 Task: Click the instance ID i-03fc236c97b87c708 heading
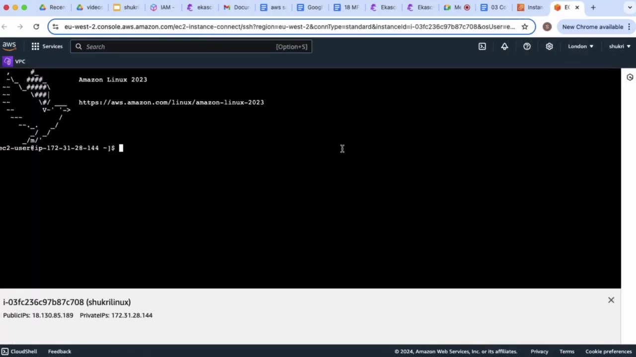point(67,302)
